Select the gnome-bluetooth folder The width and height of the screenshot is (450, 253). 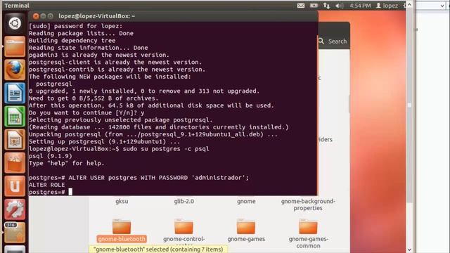[122, 231]
